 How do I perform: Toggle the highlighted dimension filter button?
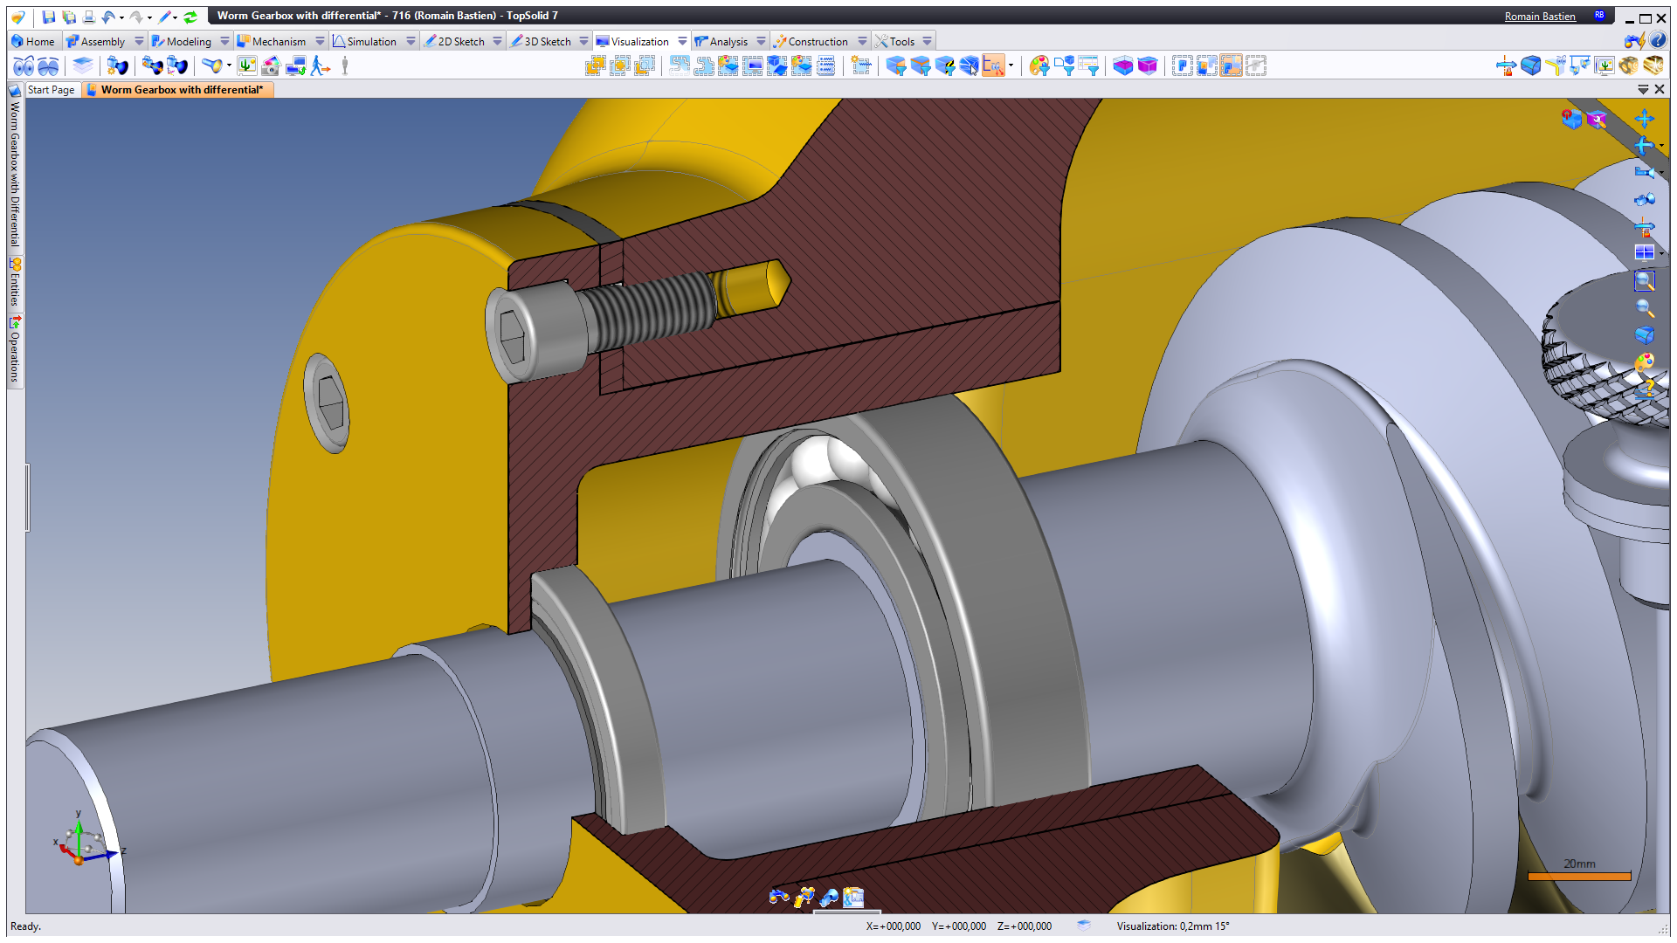[x=993, y=66]
